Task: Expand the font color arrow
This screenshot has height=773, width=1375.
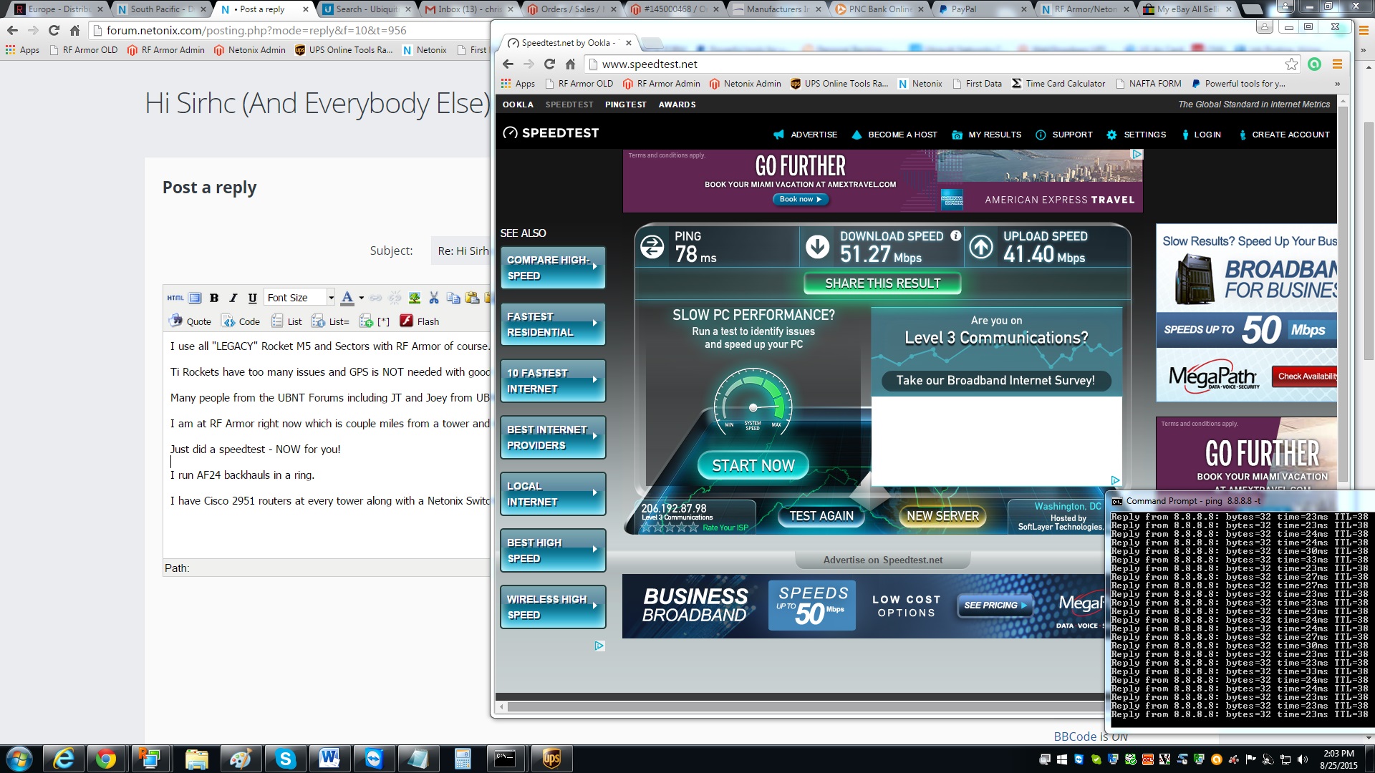Action: pyautogui.click(x=361, y=298)
